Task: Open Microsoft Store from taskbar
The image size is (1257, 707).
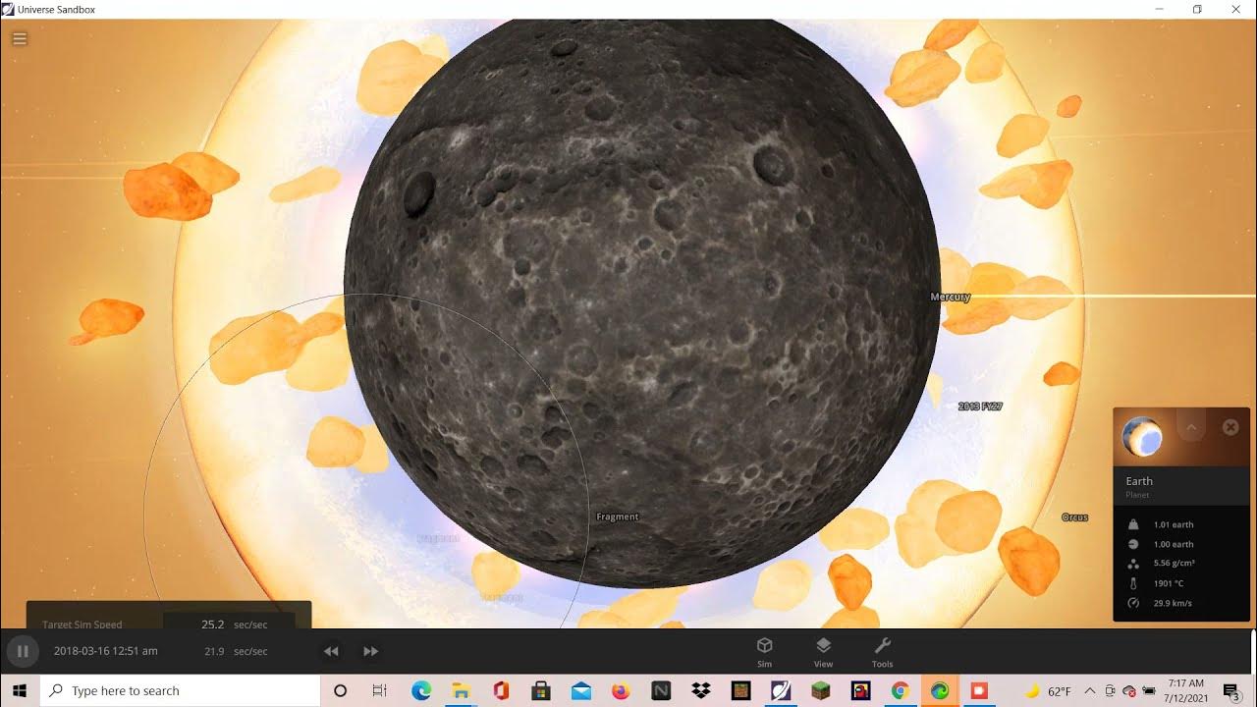Action: pos(540,690)
